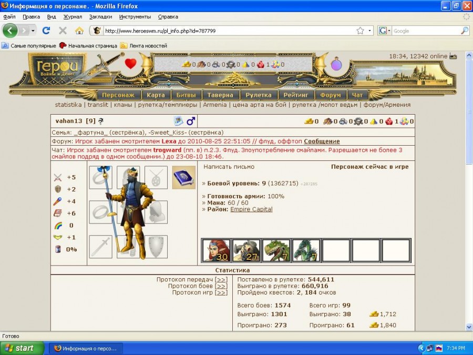The width and height of the screenshot is (473, 355).
Task: Open the photo card icon beside vahan13
Action: (x=179, y=121)
